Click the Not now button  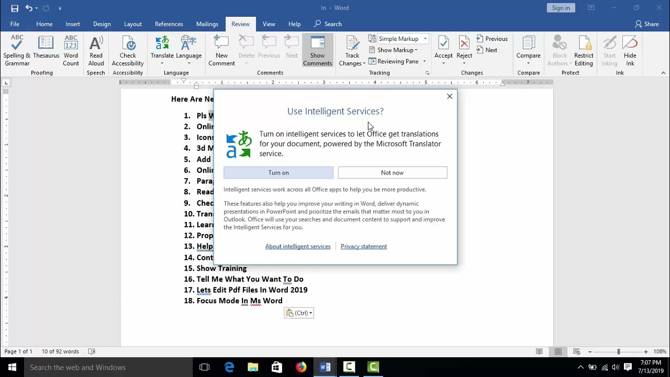coord(393,173)
